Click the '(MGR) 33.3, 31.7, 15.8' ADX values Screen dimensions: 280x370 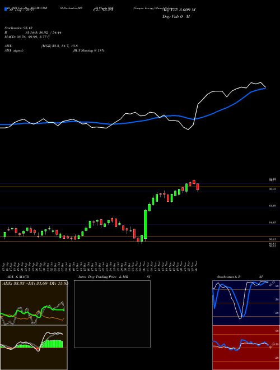click(59, 46)
